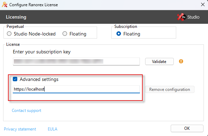Click the Licensing header text
The width and height of the screenshot is (208, 136).
tap(16, 17)
